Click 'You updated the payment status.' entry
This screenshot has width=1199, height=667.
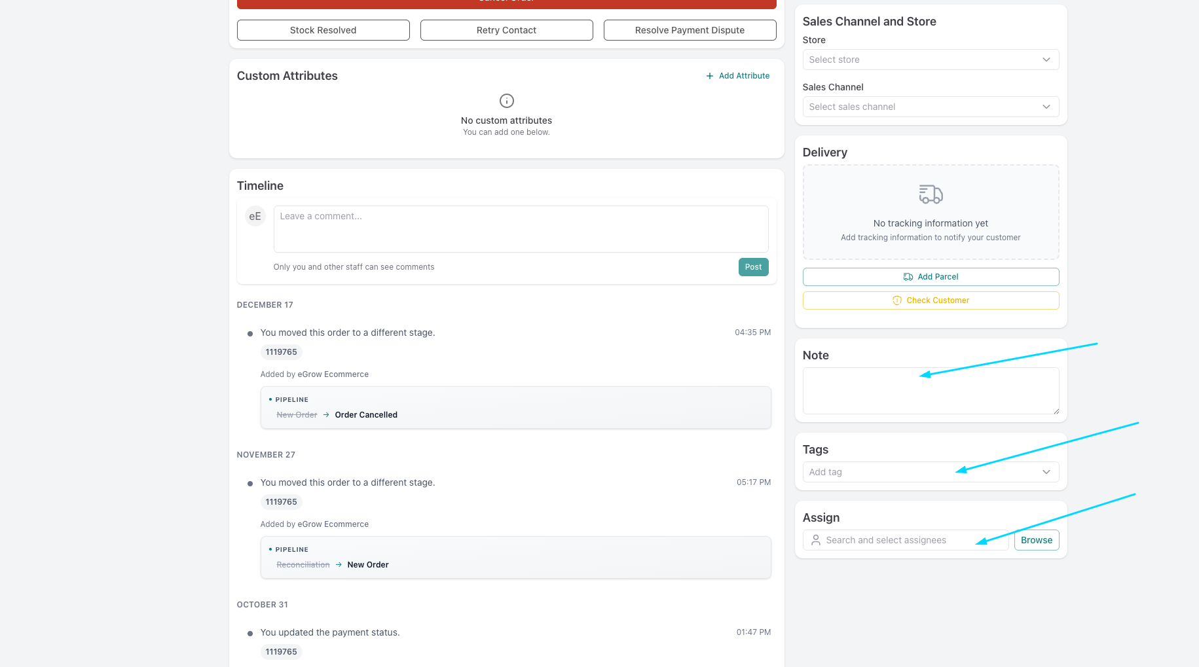tap(330, 632)
